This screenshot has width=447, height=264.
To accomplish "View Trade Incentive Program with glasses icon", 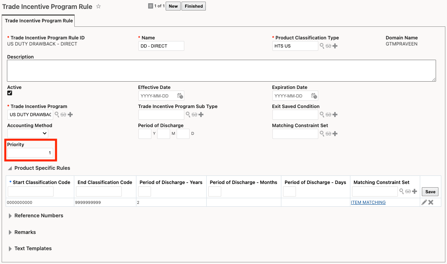I will 63,115.
